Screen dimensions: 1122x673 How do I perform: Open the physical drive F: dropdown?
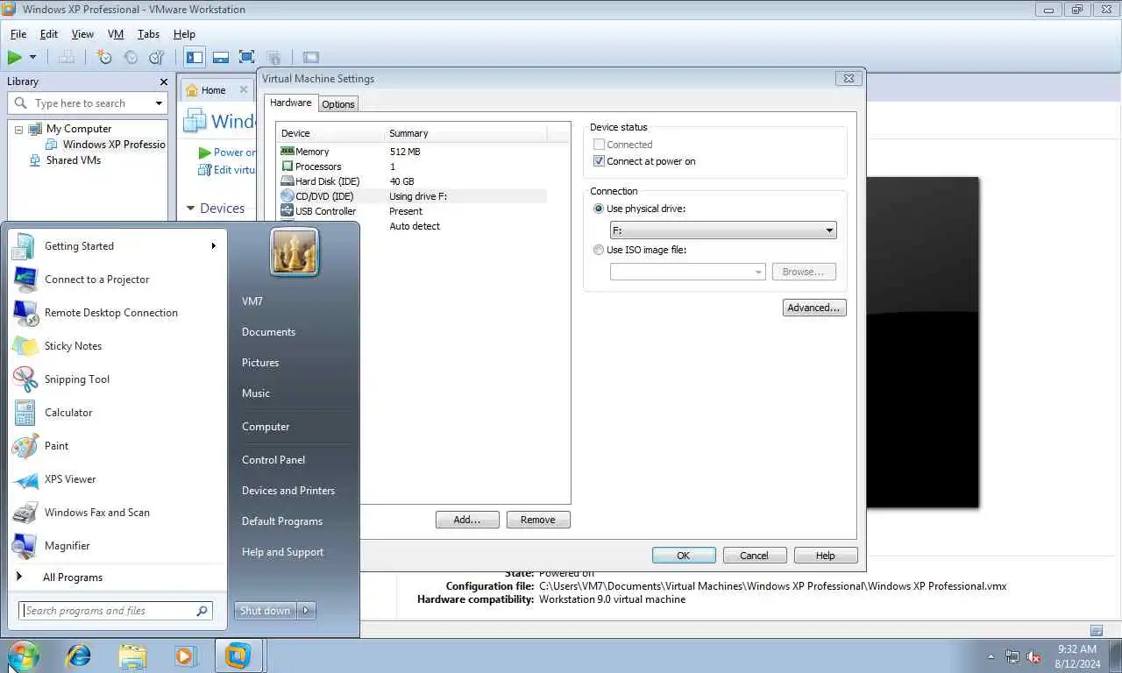723,230
